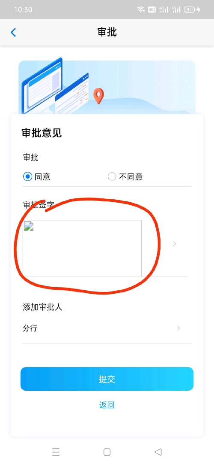Open recent apps with the menu lines button
The image size is (214, 465).
(x=56, y=452)
